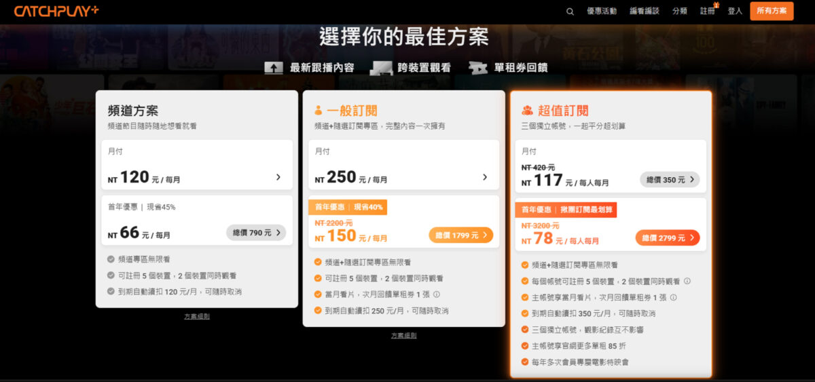This screenshot has height=382, width=815.
Task: Click the 單租券回饋 ticket icon
Action: [x=478, y=68]
